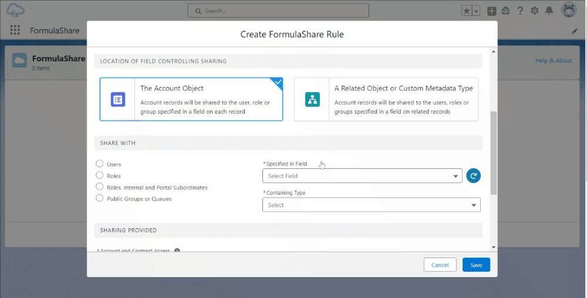Select the Users radio button

[100, 164]
